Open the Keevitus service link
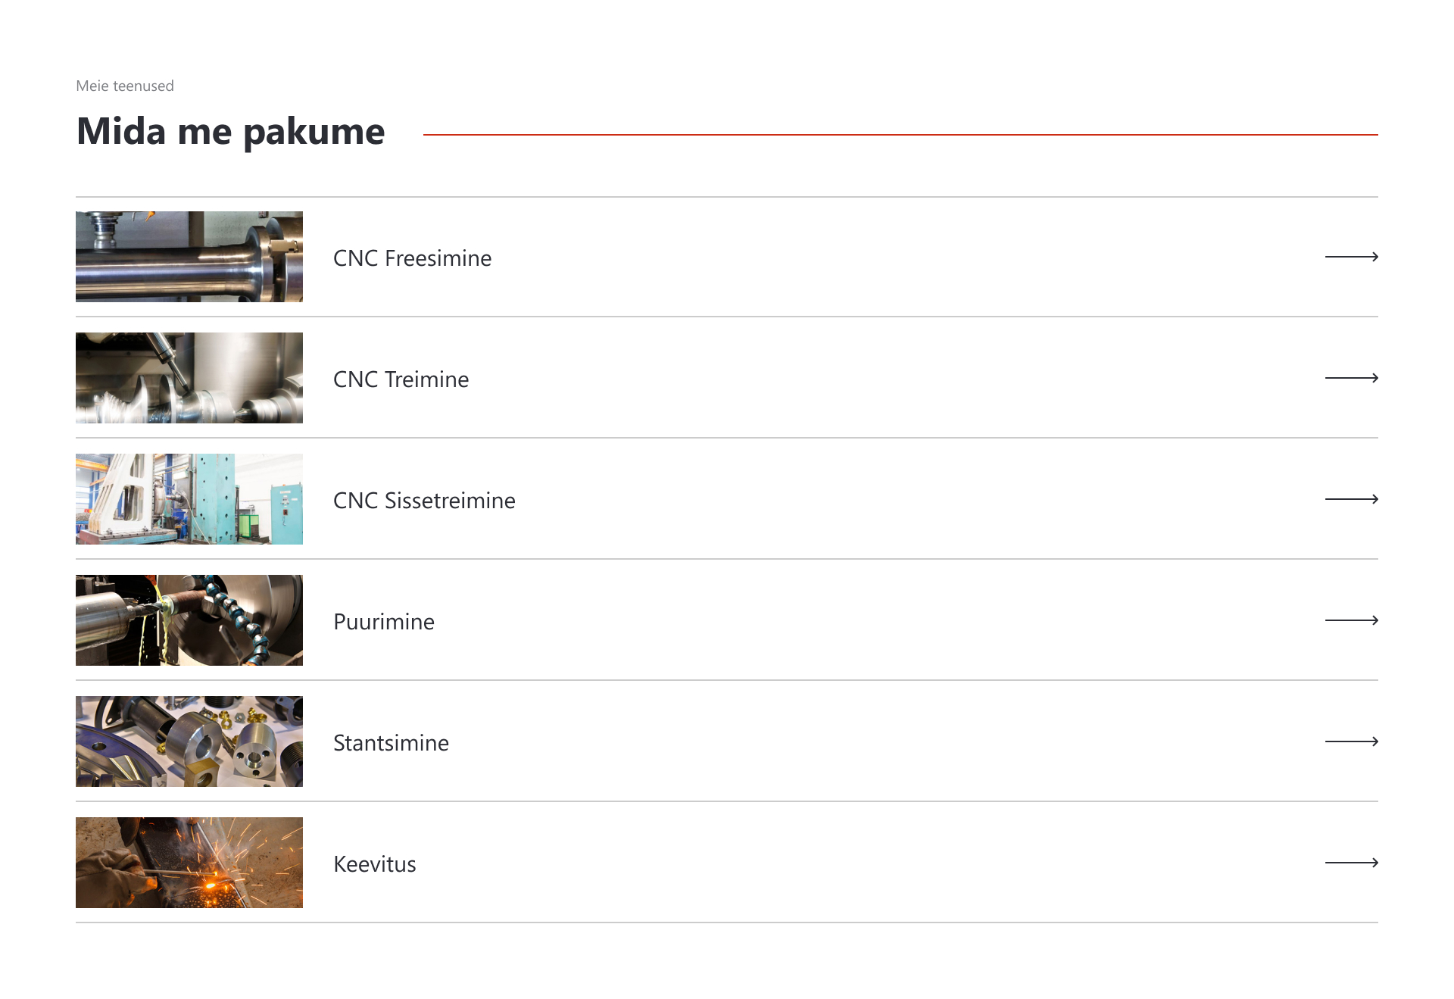This screenshot has width=1454, height=999. click(375, 864)
